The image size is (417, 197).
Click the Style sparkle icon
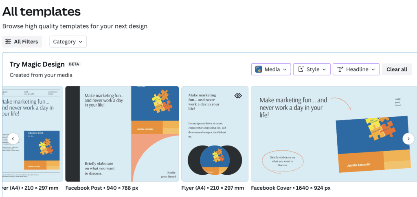tap(301, 69)
